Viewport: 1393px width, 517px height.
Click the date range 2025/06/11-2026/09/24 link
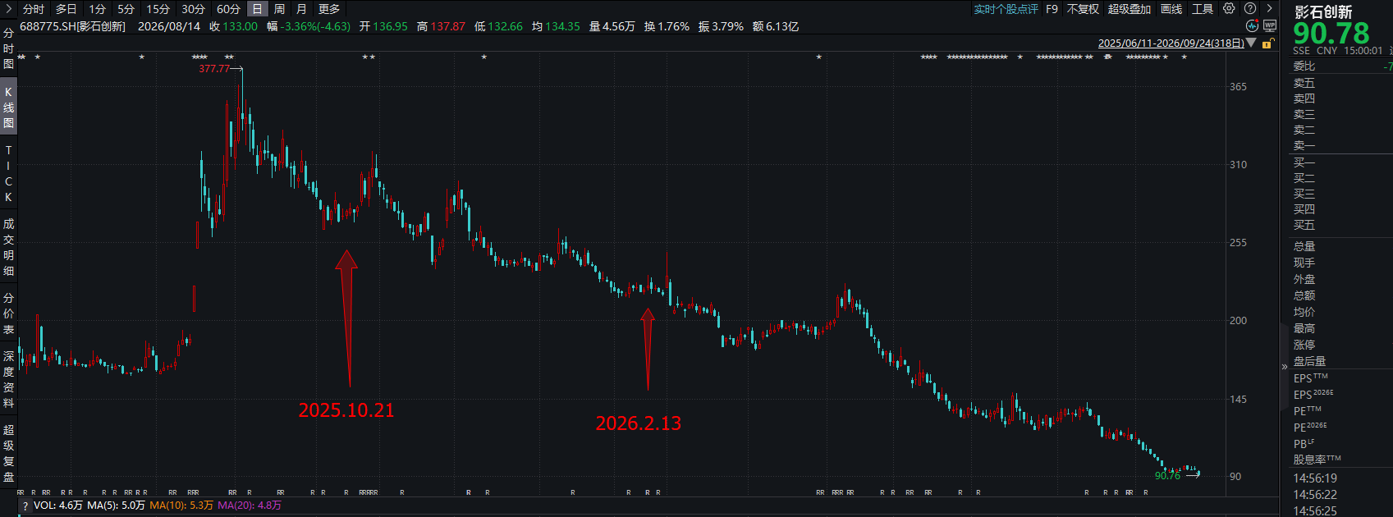1171,43
